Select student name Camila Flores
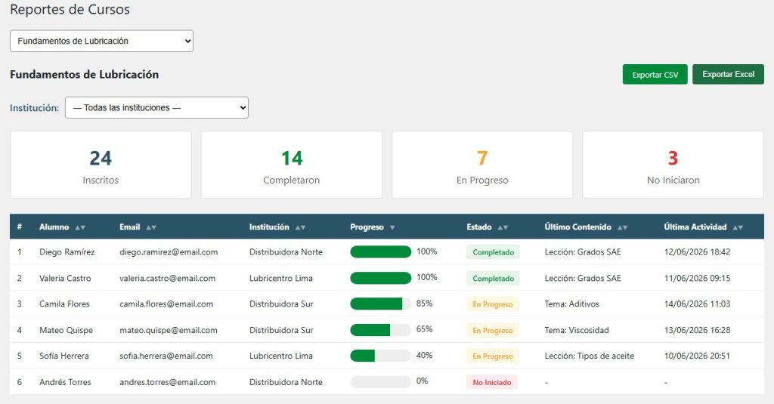The height and width of the screenshot is (404, 774). point(65,304)
